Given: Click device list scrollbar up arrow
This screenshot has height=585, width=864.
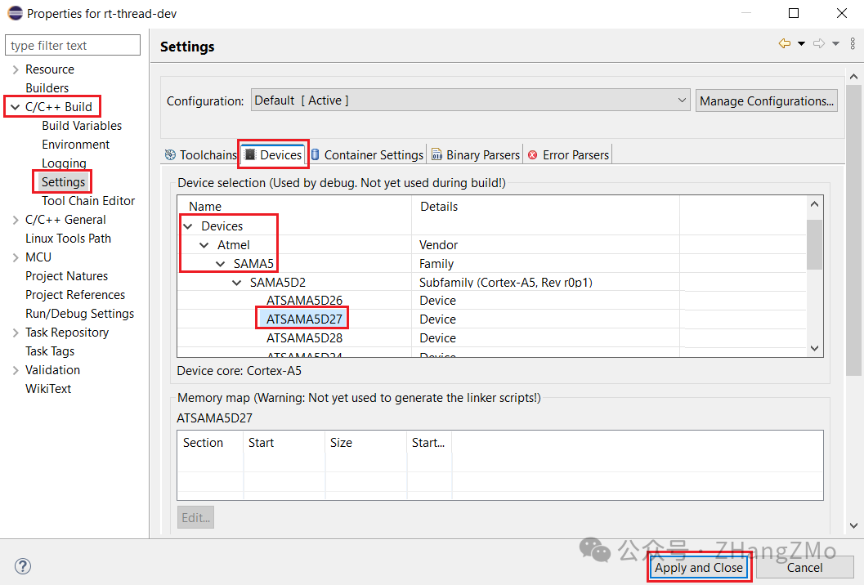Looking at the screenshot, I should point(814,204).
